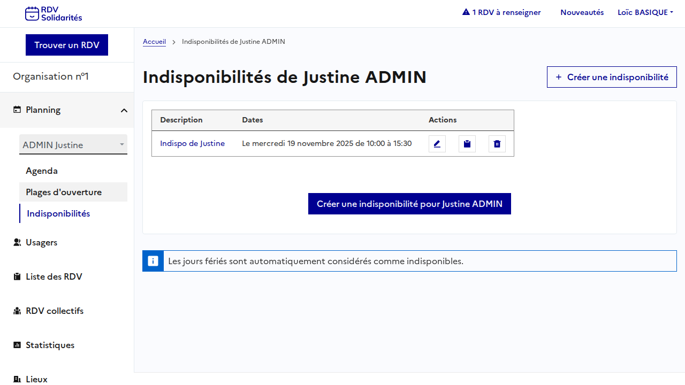Click the Usagers icon in the sidebar
685x385 pixels.
[17, 242]
